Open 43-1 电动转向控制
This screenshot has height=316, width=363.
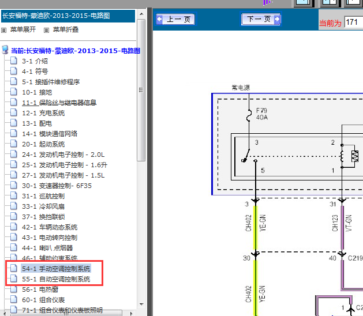click(x=50, y=238)
